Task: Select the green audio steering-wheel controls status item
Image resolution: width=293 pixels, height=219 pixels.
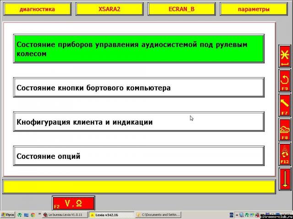Action: 139,49
